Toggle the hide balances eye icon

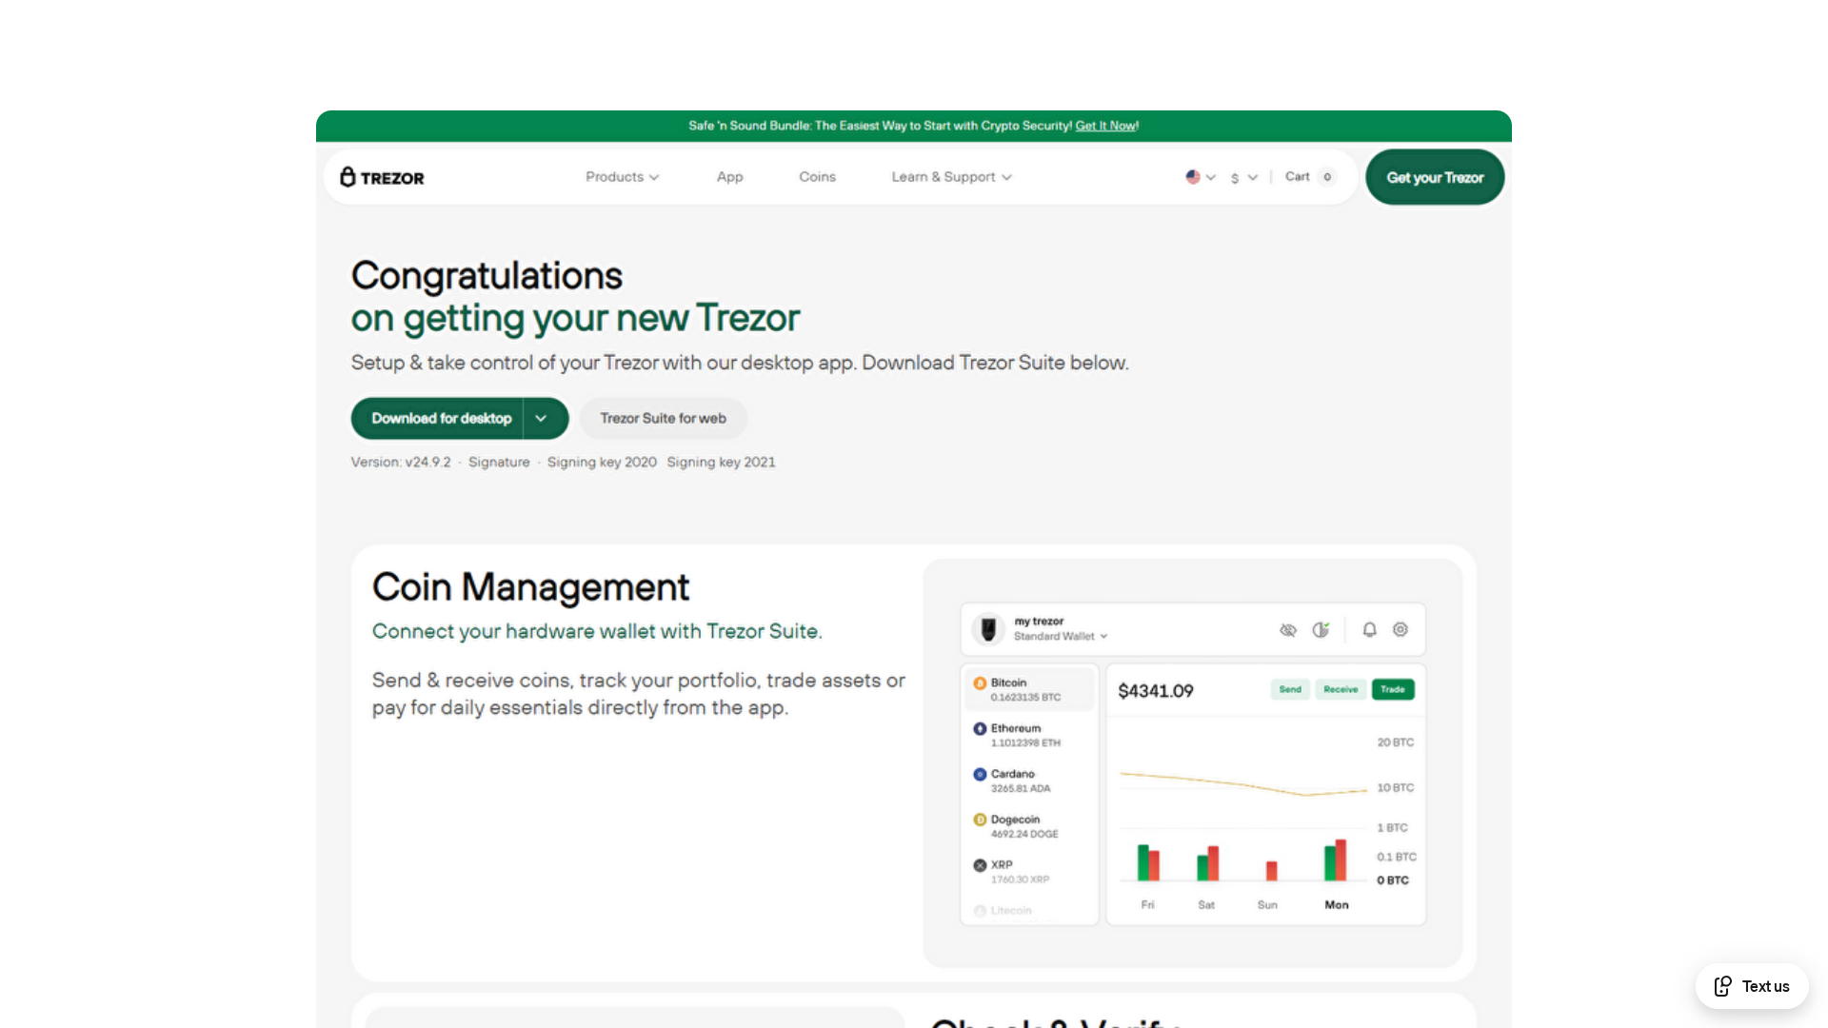[x=1288, y=630]
